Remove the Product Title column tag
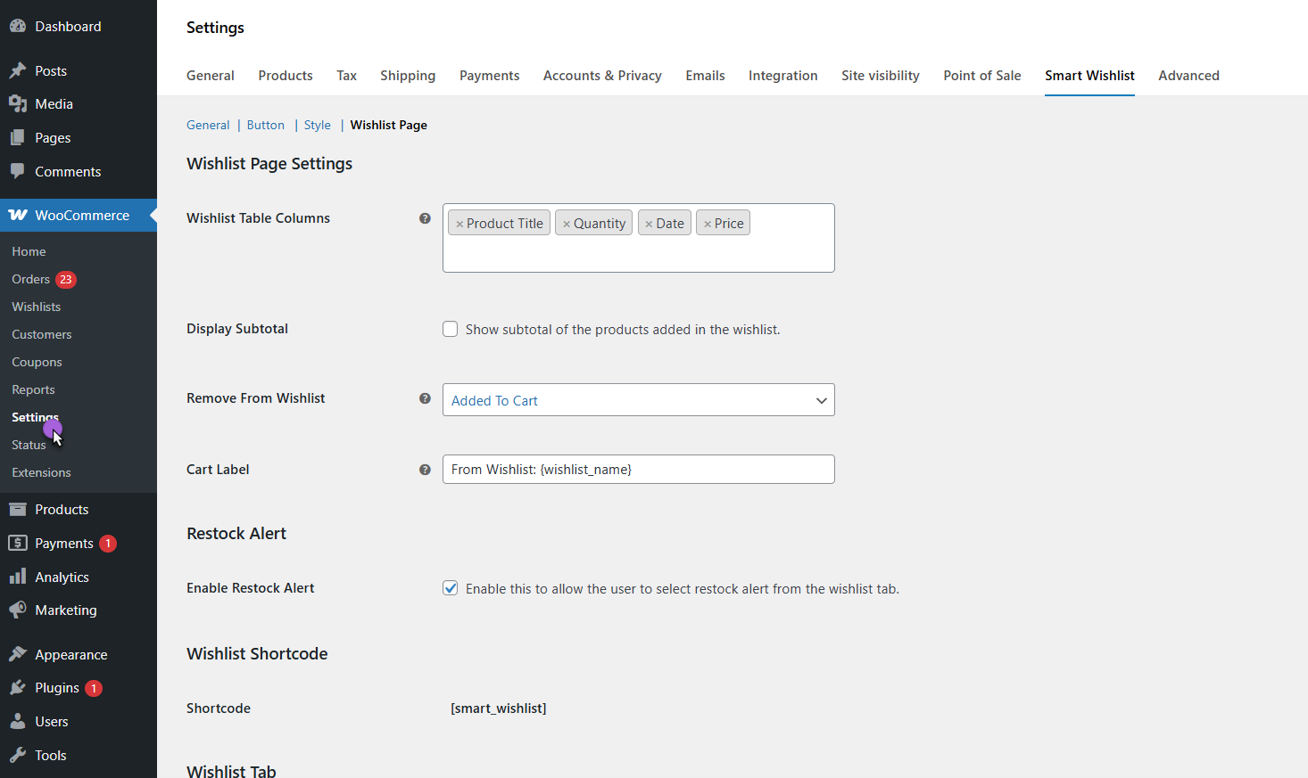This screenshot has width=1308, height=778. point(459,225)
